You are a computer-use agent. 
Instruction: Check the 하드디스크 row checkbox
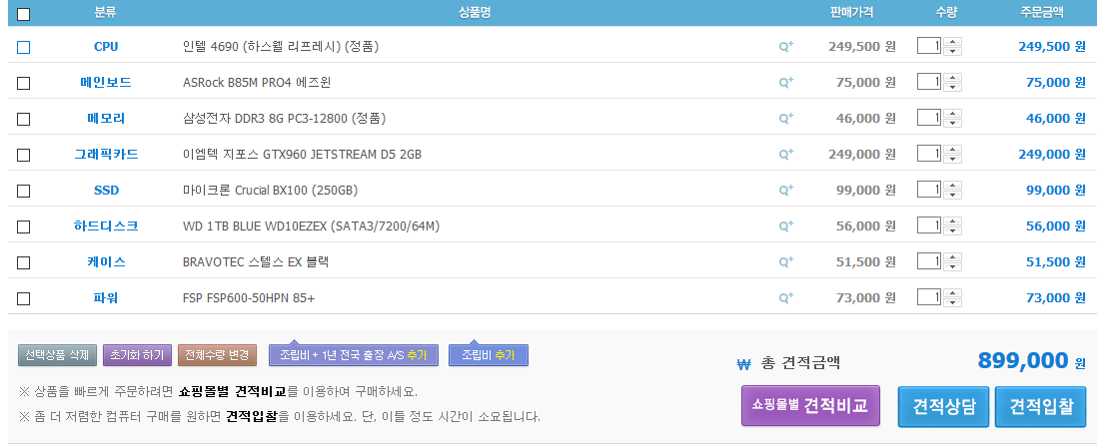coord(23,226)
